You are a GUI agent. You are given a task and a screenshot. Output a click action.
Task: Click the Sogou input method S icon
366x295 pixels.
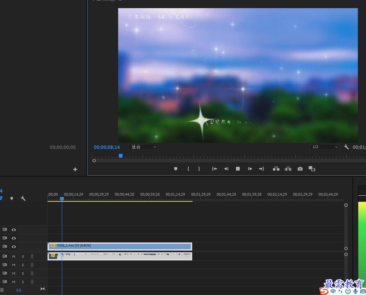coord(324,291)
